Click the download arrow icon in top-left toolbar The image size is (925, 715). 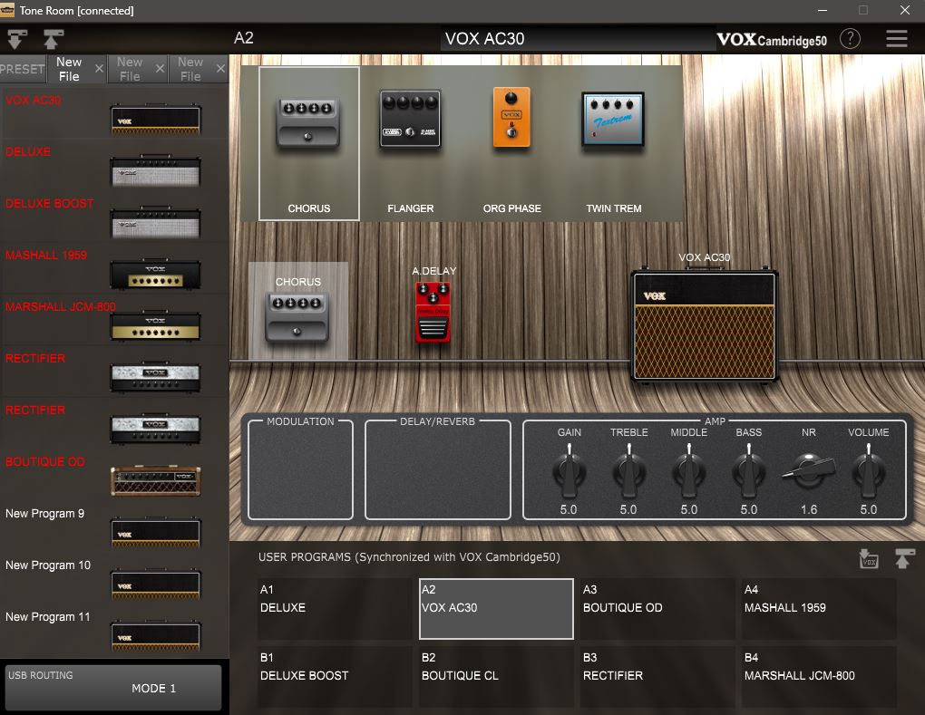[x=17, y=39]
